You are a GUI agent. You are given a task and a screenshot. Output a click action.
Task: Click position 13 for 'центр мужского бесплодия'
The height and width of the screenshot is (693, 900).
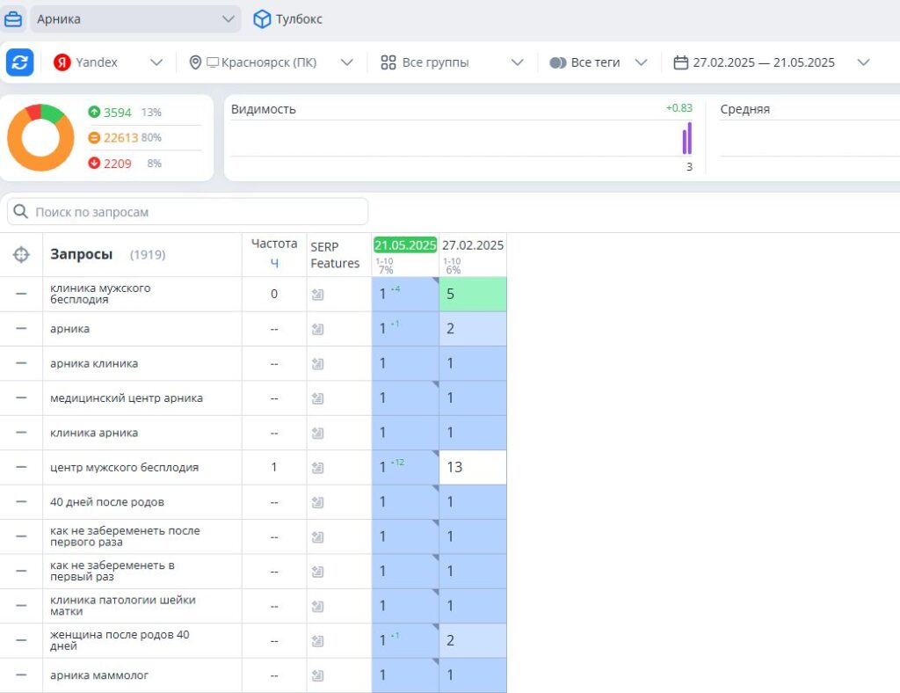click(x=473, y=467)
